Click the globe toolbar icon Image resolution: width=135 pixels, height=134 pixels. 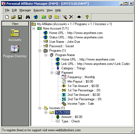[x=36, y=17]
